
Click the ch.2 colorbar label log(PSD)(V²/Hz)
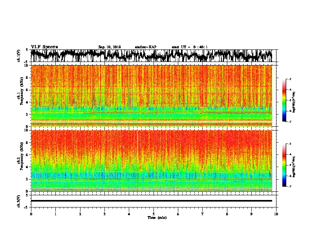click(x=294, y=166)
